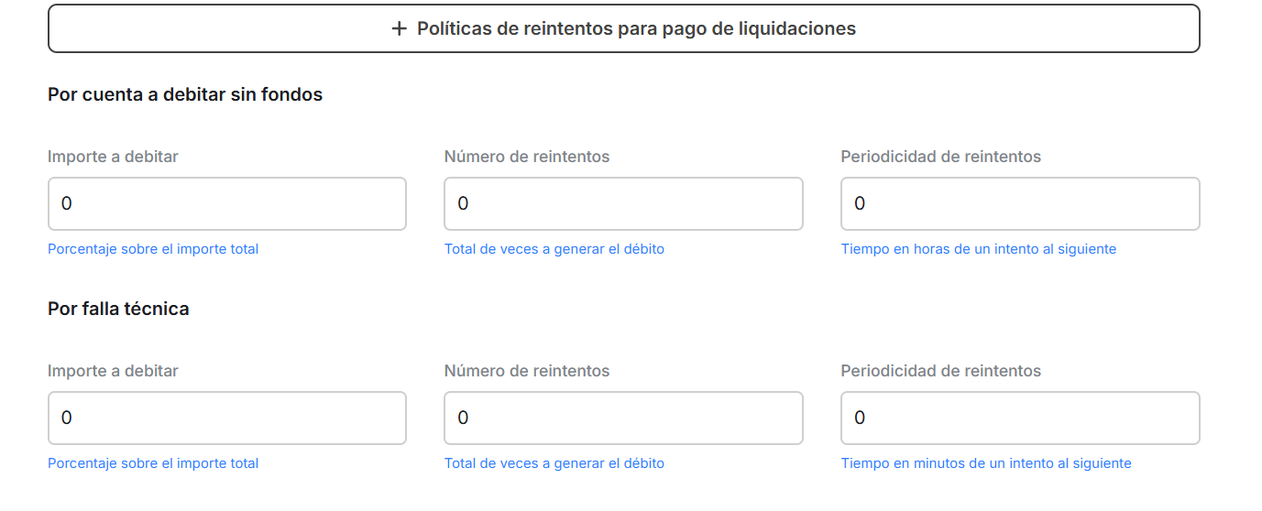Image resolution: width=1262 pixels, height=511 pixels.
Task: Click the plus icon beside Políticas de reintentos
Action: tap(399, 29)
